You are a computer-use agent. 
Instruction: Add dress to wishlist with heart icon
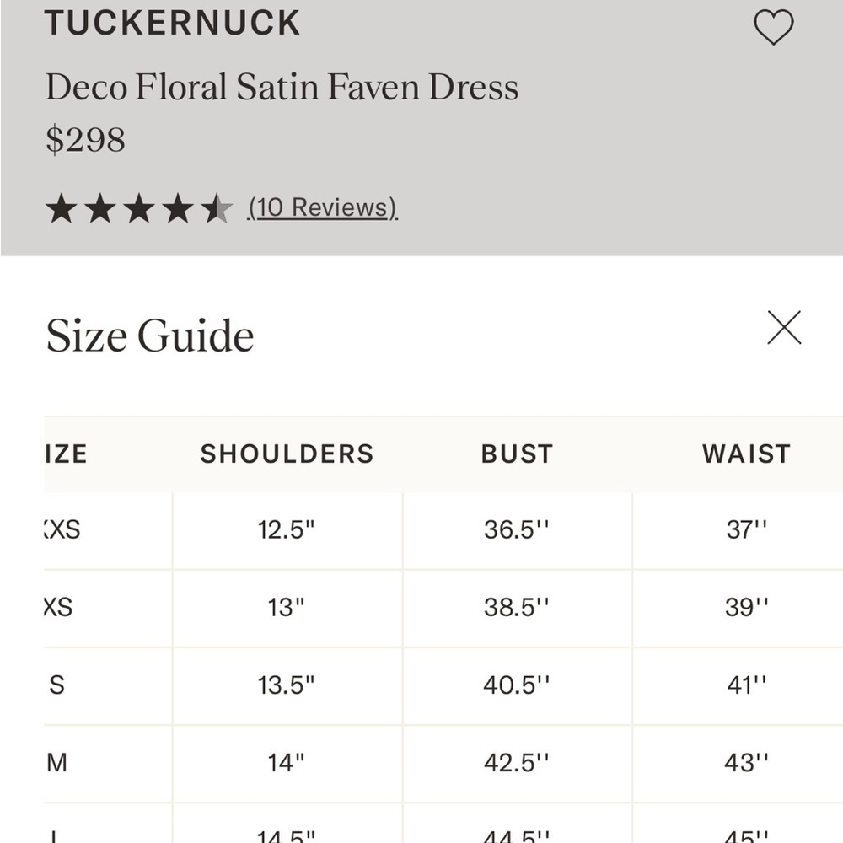tap(773, 27)
